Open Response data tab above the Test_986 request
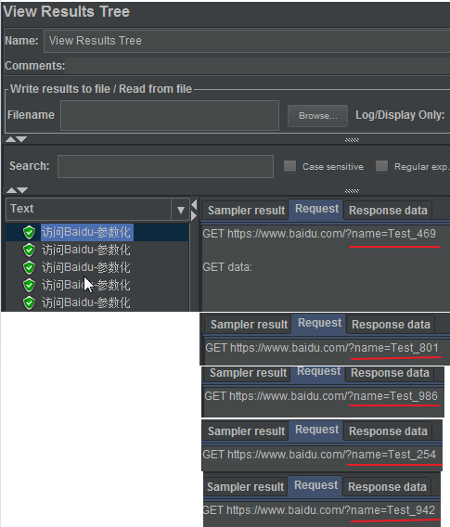This screenshot has width=450, height=527. tap(390, 373)
